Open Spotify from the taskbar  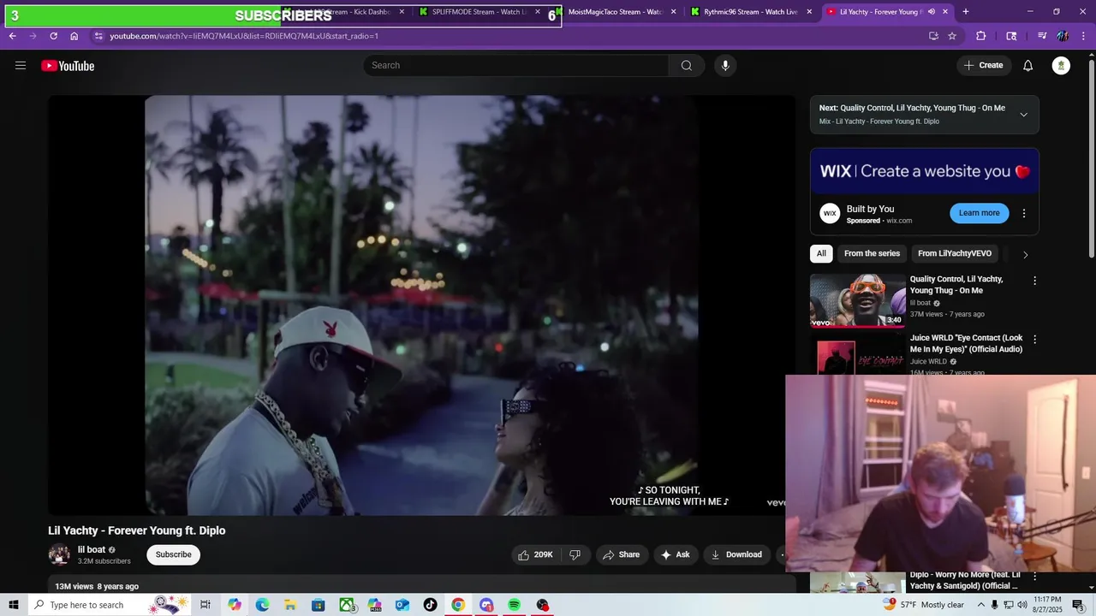click(x=514, y=605)
